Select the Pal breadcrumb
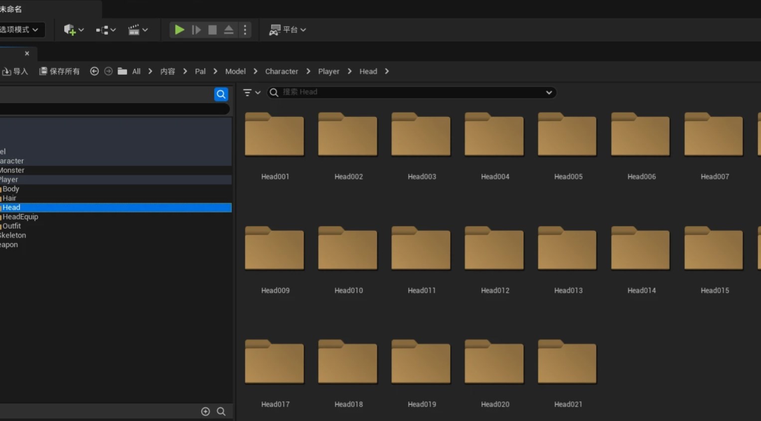 tap(200, 71)
